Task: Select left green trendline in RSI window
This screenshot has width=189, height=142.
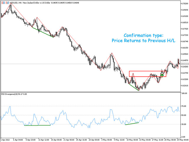Action: (37, 125)
